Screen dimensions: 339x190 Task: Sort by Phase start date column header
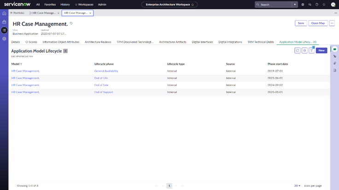(x=278, y=64)
